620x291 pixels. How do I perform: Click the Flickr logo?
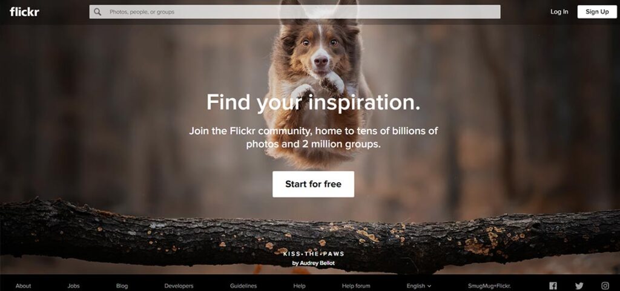point(24,12)
